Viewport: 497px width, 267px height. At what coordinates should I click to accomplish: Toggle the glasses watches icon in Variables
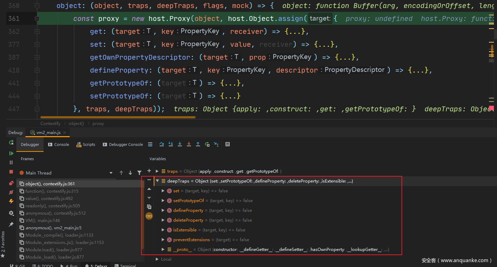(149, 216)
